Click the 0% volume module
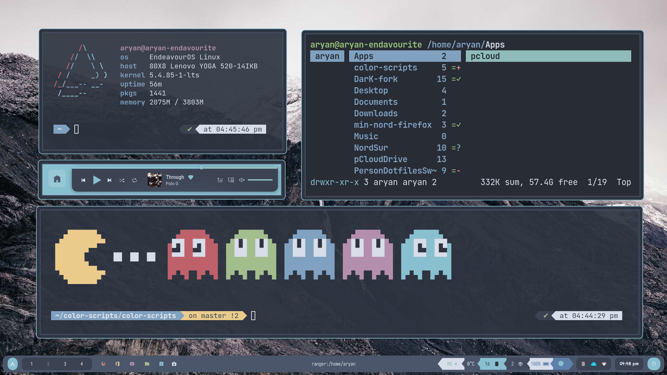The height and width of the screenshot is (375, 667). (452, 364)
